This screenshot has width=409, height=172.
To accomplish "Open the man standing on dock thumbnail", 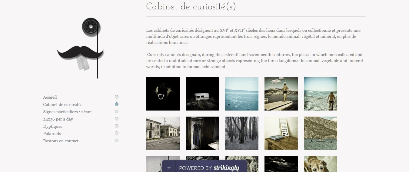I will 281,94.
